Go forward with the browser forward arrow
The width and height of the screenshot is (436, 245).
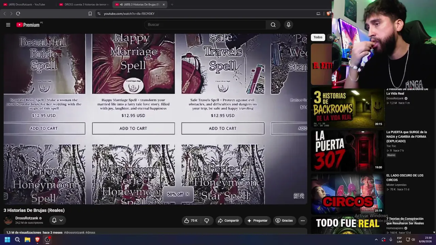[11, 14]
